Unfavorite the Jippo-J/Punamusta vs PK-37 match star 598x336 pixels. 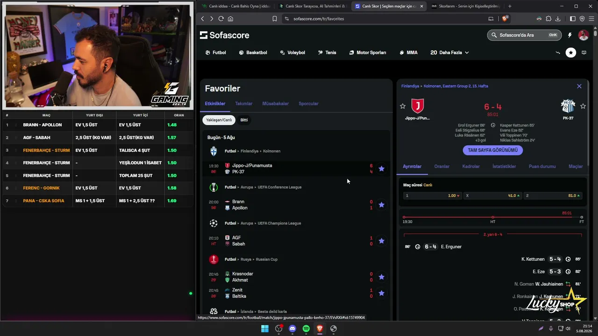click(x=381, y=168)
